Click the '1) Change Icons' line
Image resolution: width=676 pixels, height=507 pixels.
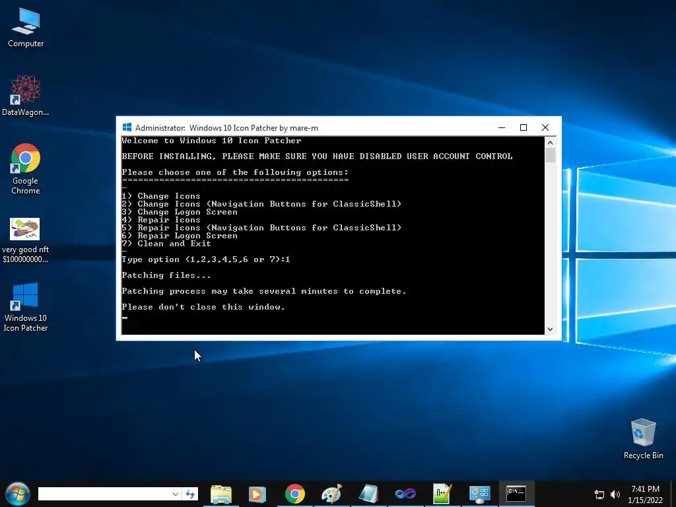(161, 196)
